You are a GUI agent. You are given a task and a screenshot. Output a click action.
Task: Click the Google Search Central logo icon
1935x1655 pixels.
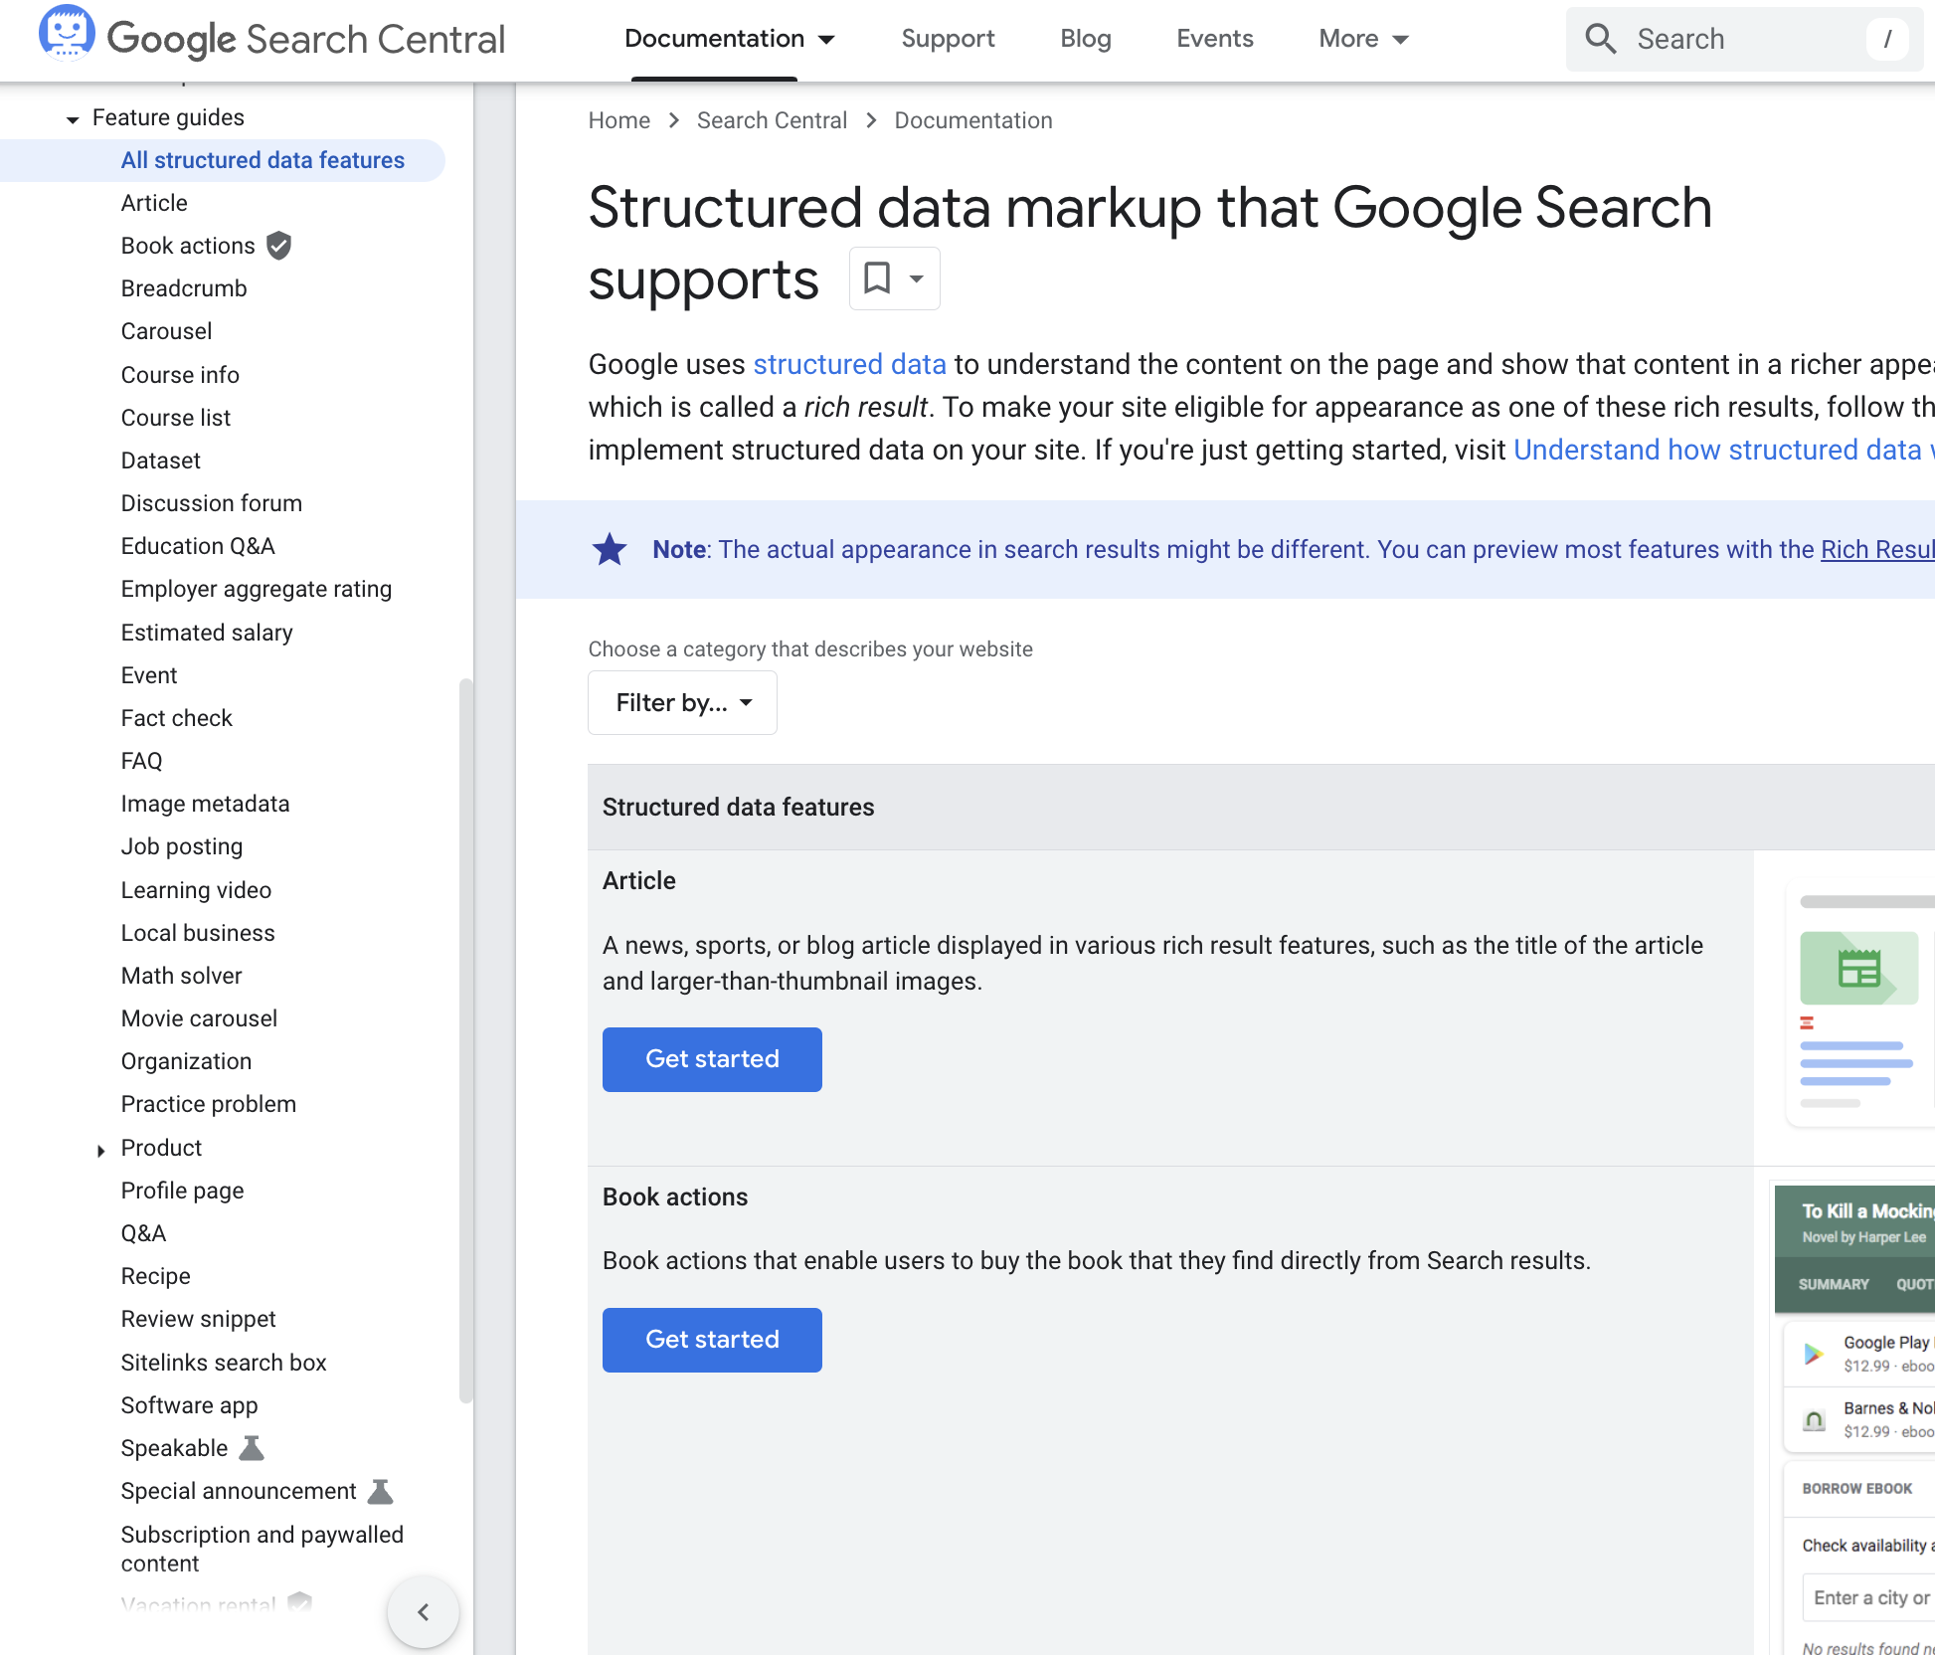(x=67, y=34)
